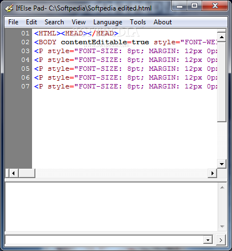The width and height of the screenshot is (232, 251).
Task: Click the <HTML> tag on line 01
Action: 48,33
